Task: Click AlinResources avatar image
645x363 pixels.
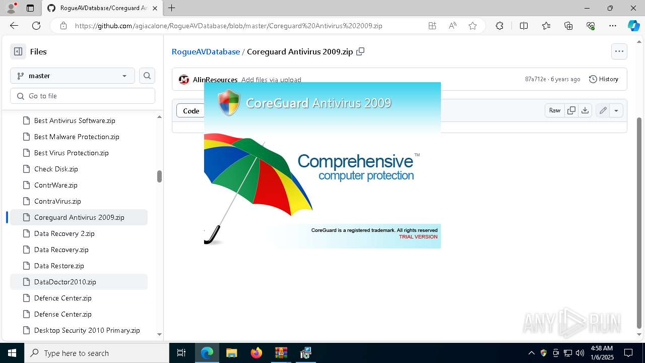Action: point(184,80)
